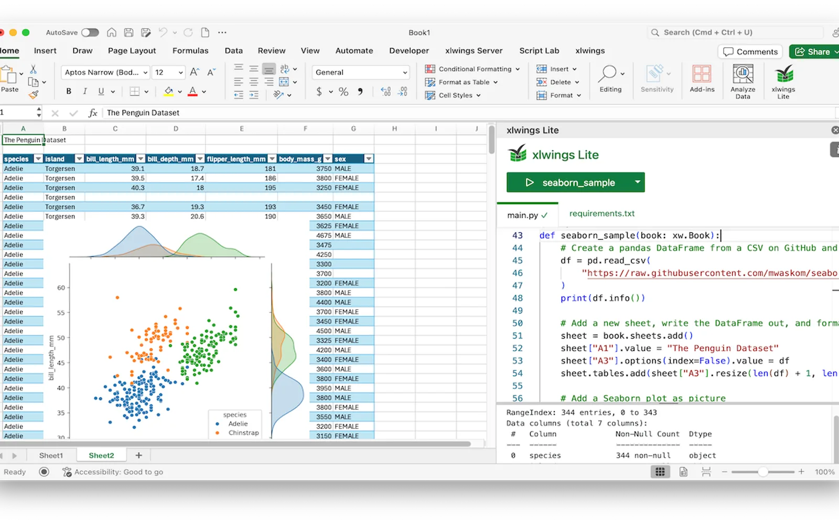This screenshot has width=839, height=524.
Task: Open Conditional Formatting menu
Action: (472, 69)
